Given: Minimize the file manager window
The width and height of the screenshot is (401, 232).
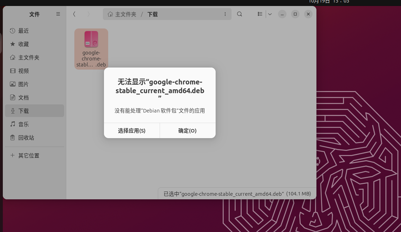Looking at the screenshot, I should pos(282,14).
